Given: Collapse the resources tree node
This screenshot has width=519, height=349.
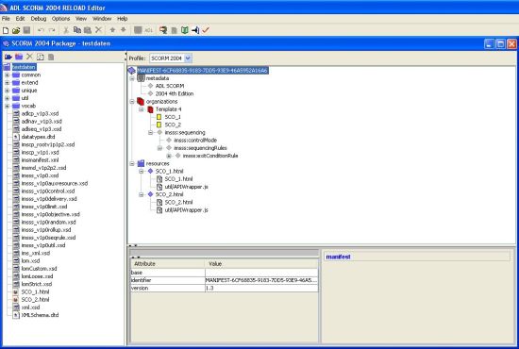Looking at the screenshot, I should coord(132,164).
